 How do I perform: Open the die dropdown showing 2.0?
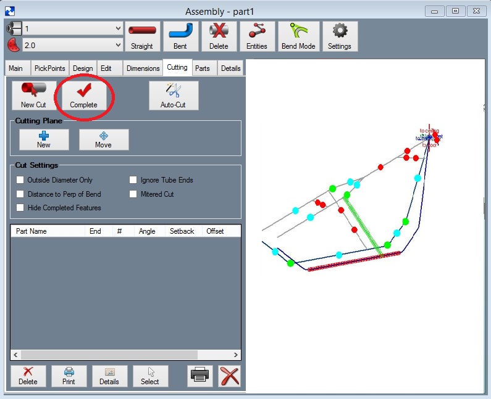pyautogui.click(x=73, y=46)
